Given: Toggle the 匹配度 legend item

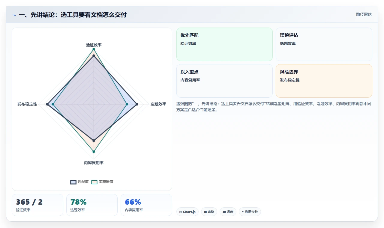Looking at the screenshot, I should pyautogui.click(x=79, y=182).
